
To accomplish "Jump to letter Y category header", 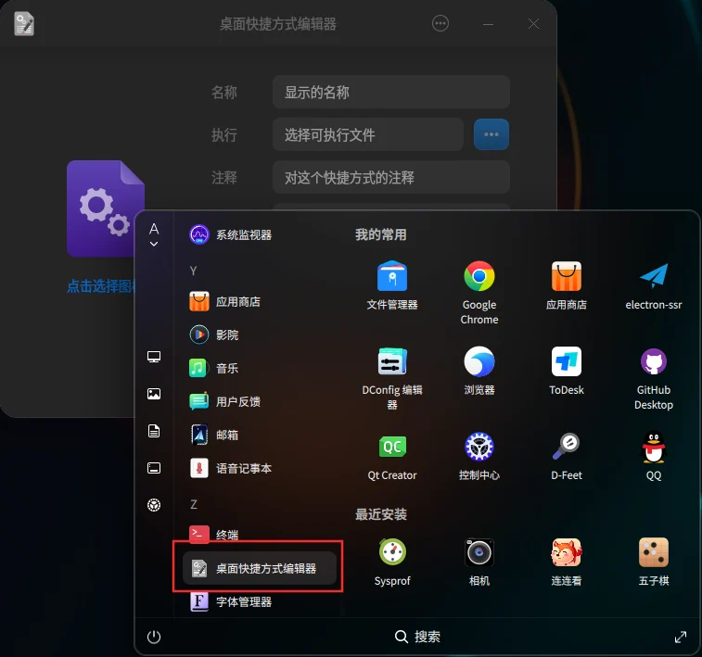I will (193, 271).
